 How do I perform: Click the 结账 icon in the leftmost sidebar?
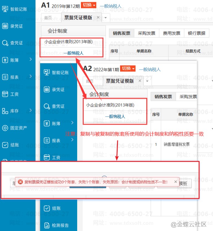pyautogui.click(x=5, y=145)
